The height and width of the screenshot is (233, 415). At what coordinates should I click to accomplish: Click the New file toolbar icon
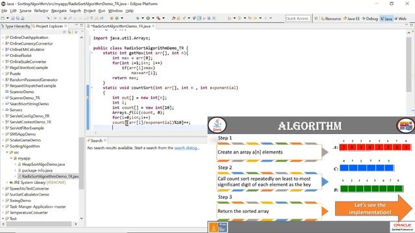[x=3, y=18]
